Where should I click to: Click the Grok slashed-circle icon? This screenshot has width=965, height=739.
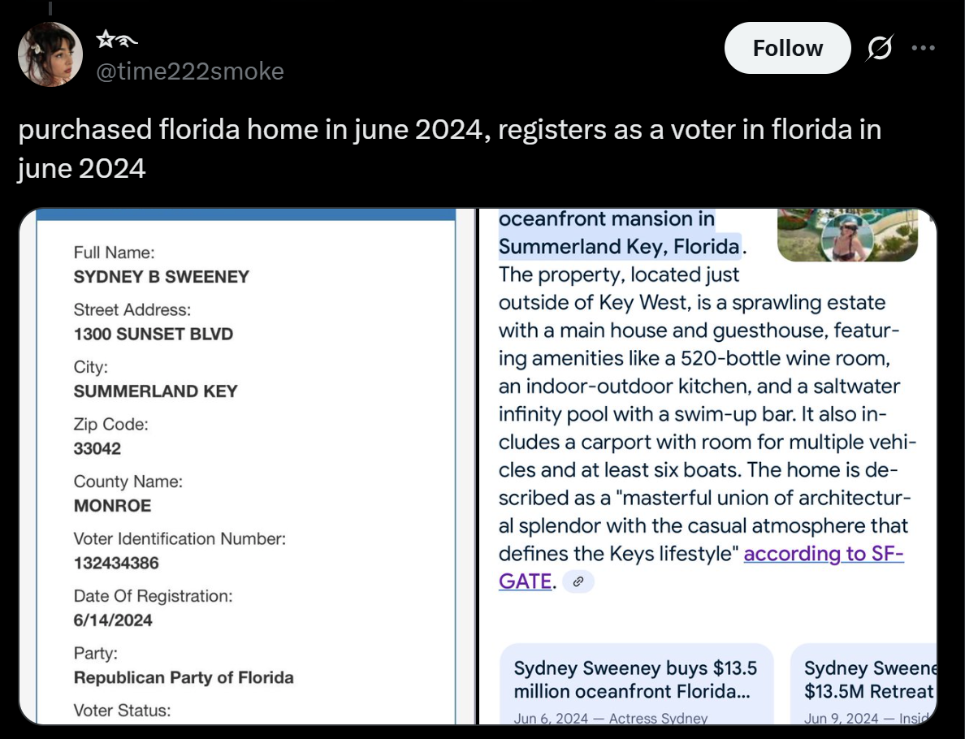click(877, 49)
